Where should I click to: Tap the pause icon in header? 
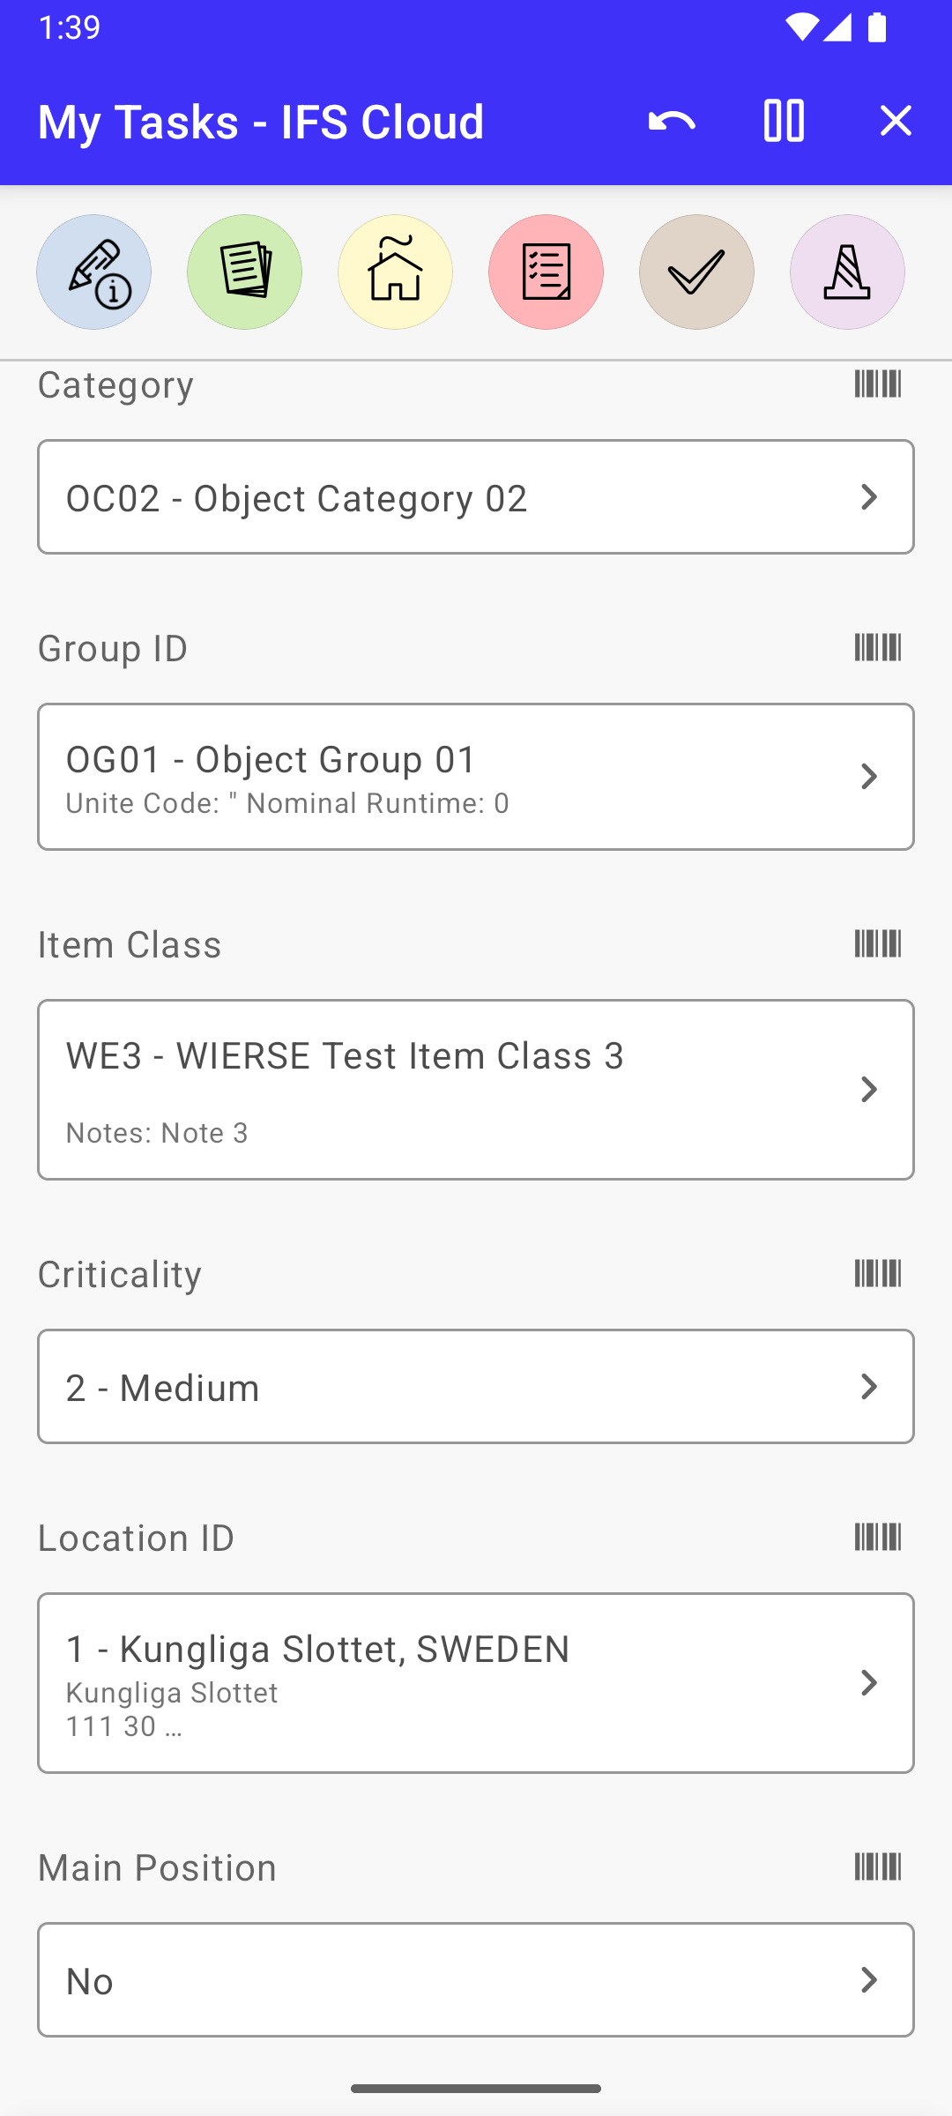point(784,121)
